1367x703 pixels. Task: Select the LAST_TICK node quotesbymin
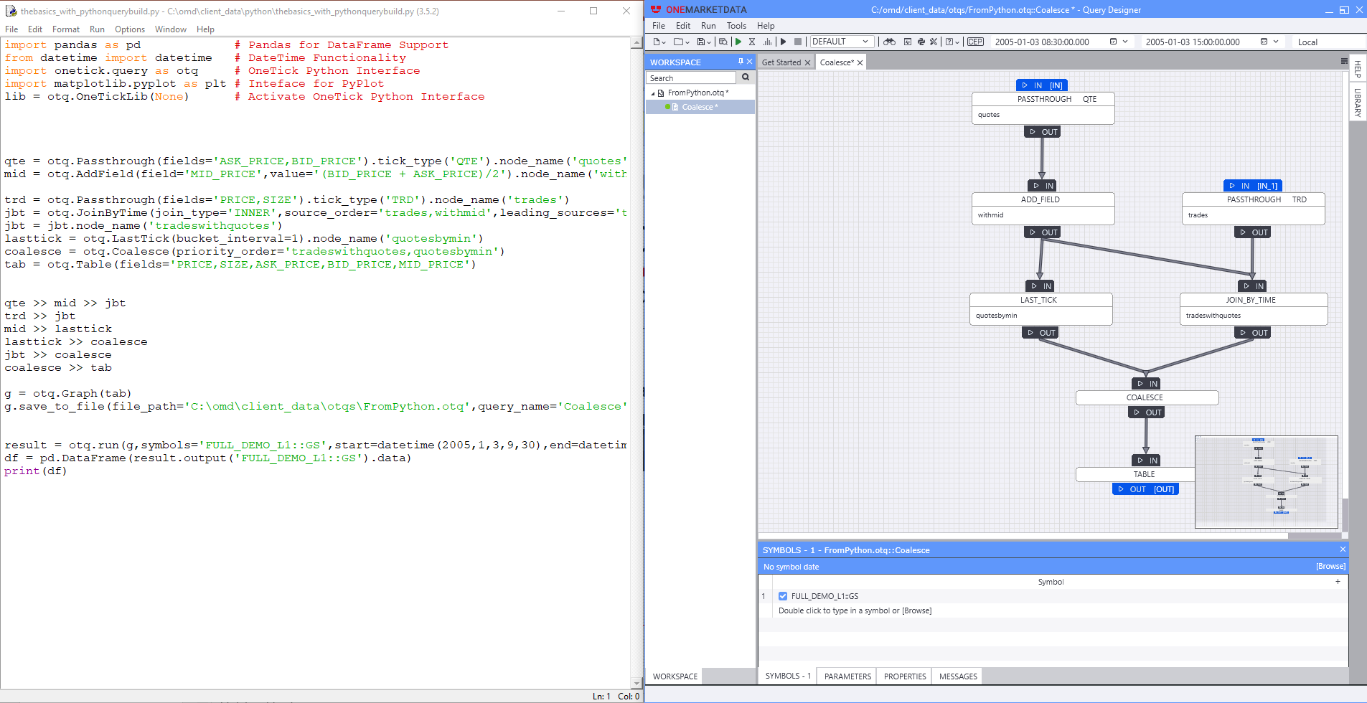pyautogui.click(x=1040, y=308)
